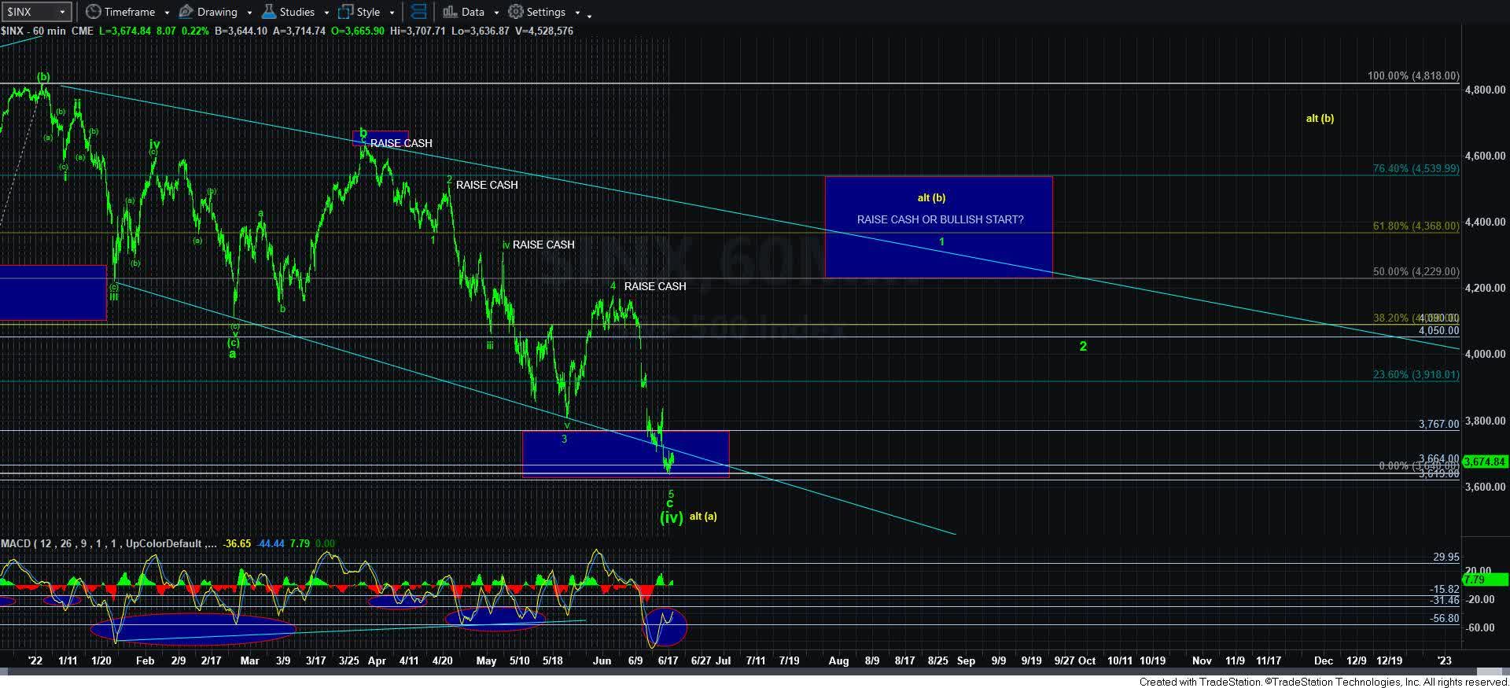Image resolution: width=1510 pixels, height=688 pixels.
Task: Open the Drawing menu label
Action: coord(217,12)
